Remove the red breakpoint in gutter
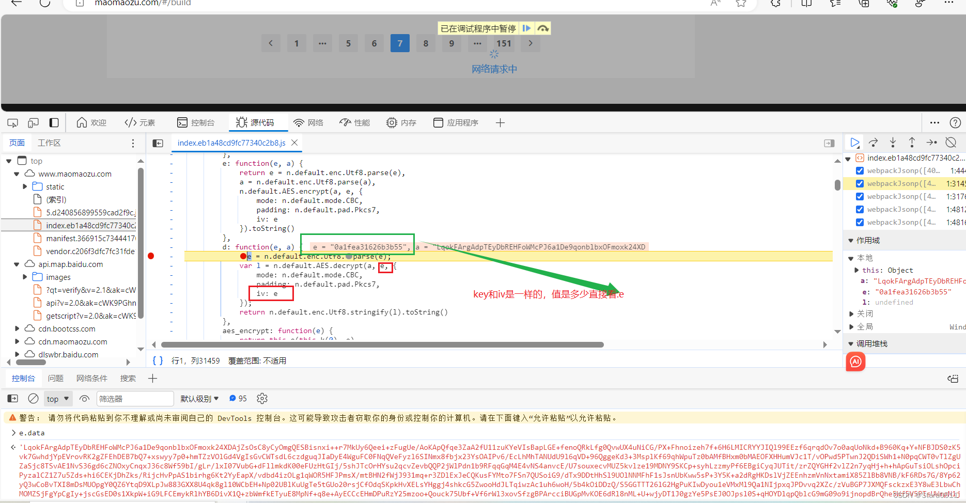 [151, 256]
